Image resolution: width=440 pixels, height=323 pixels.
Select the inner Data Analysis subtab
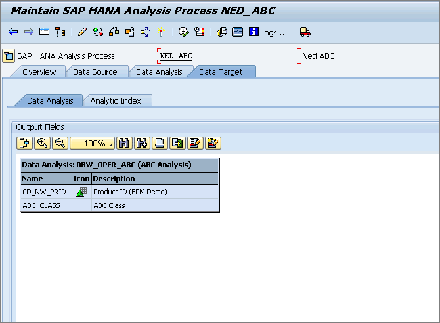pyautogui.click(x=50, y=100)
